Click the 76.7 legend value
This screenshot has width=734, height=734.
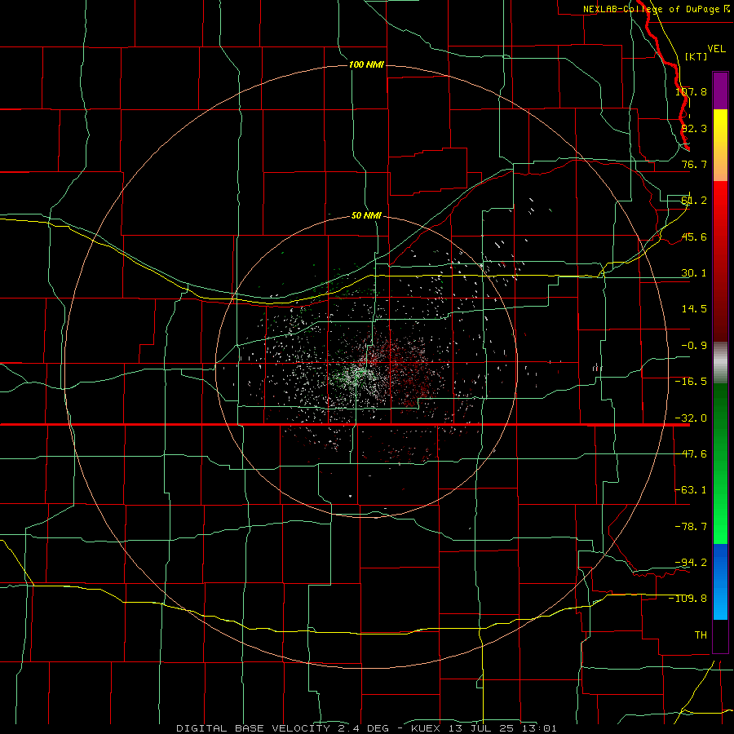click(694, 164)
